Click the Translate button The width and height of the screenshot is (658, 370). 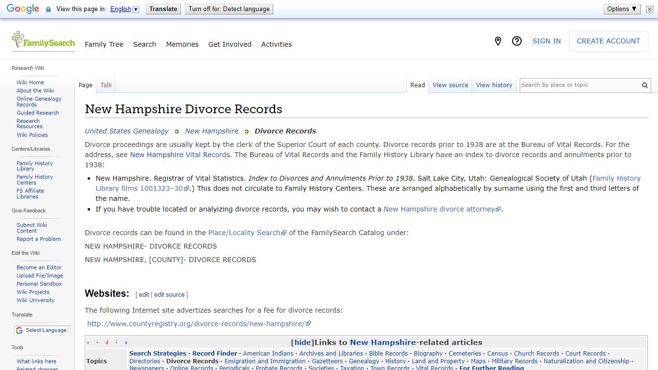pos(163,9)
